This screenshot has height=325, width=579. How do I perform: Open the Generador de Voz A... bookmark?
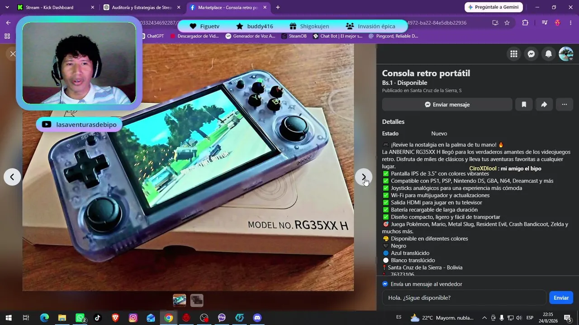click(x=250, y=36)
